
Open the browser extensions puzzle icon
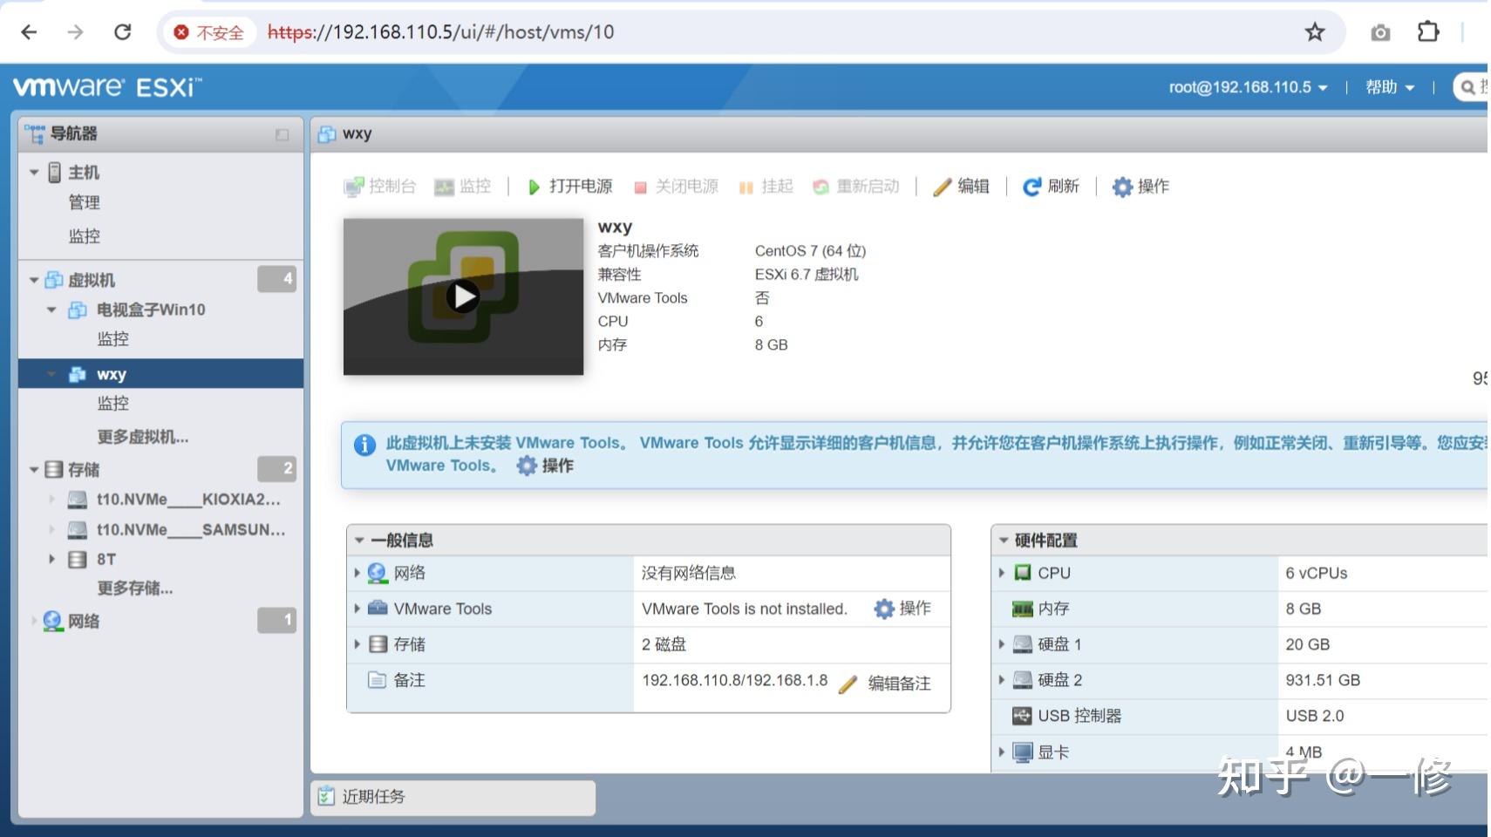[x=1427, y=32]
